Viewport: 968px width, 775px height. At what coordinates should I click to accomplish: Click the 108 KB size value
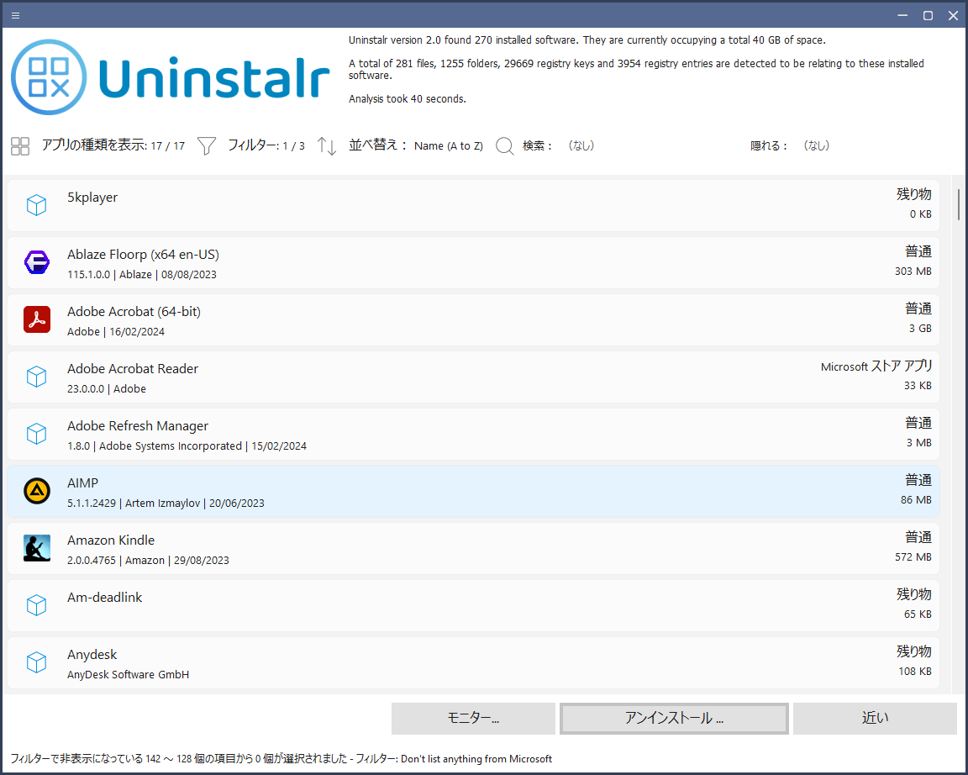pos(915,672)
